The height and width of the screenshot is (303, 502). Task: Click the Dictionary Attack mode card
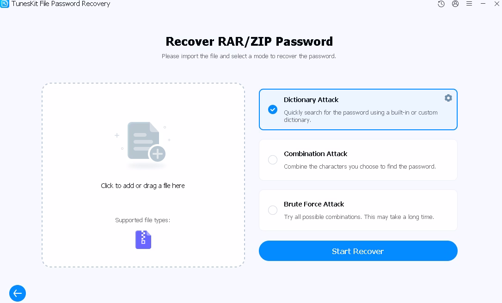pos(358,109)
